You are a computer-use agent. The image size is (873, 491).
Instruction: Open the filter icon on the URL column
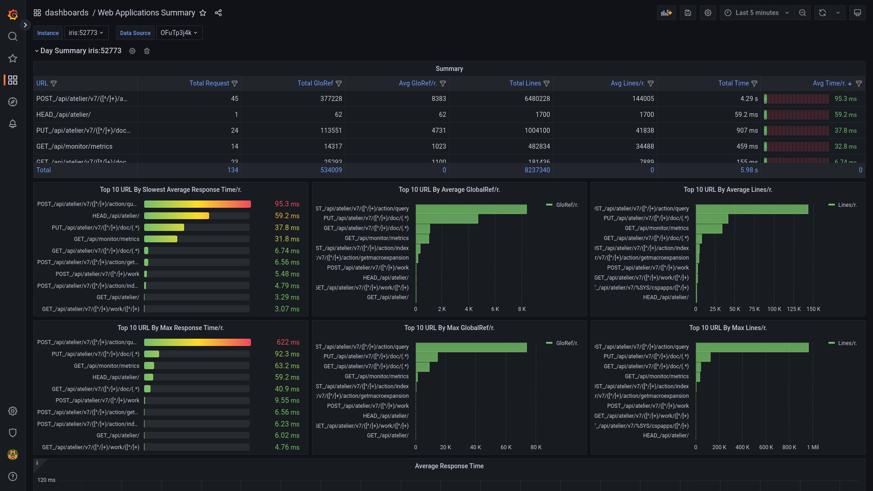pyautogui.click(x=54, y=84)
